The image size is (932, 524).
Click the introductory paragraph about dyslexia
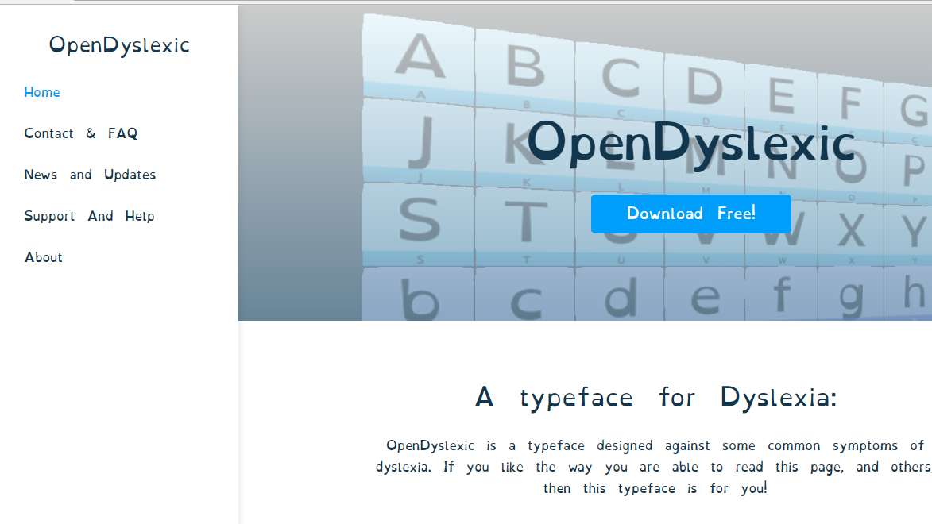pyautogui.click(x=653, y=467)
